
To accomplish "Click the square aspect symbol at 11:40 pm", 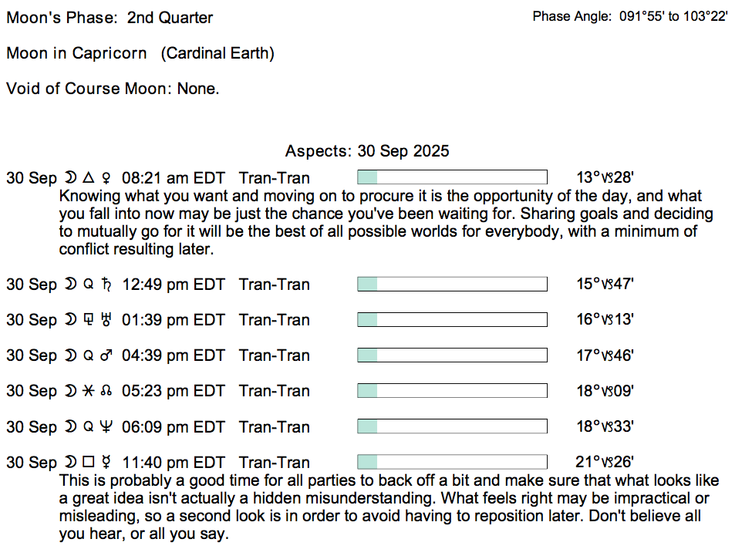I will 87,463.
